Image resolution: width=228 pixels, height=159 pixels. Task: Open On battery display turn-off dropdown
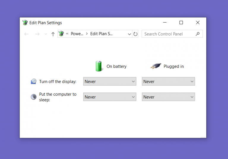(110, 81)
